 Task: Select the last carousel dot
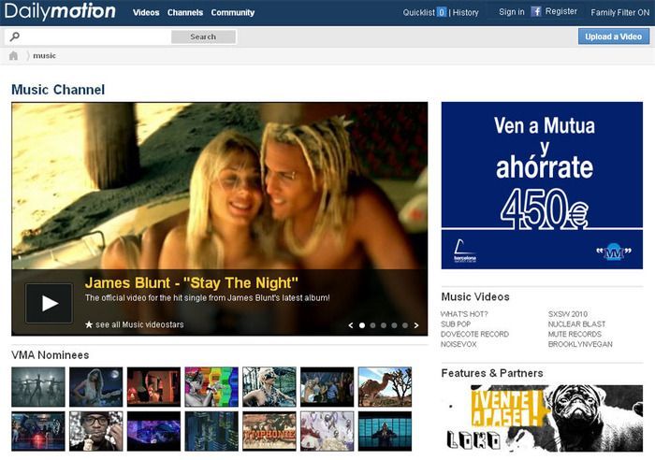[x=405, y=325]
